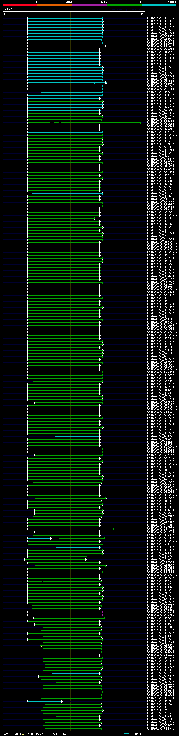
Task: Click the white query length bar
Action: 74,11
